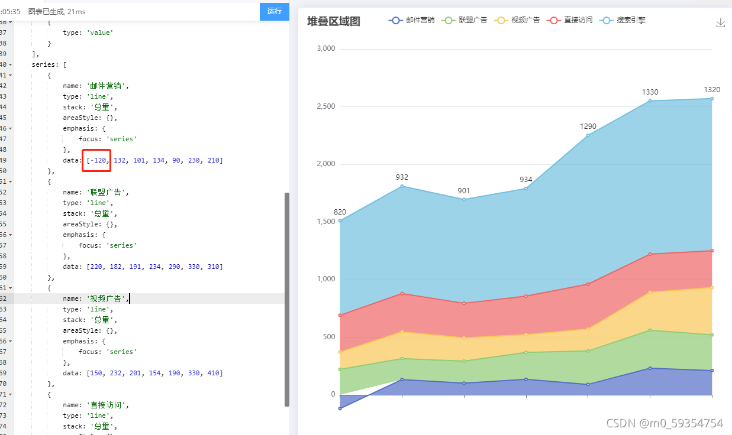Screen dimensions: 732x435
Task: Click the data point labeled 932
Action: coord(402,186)
